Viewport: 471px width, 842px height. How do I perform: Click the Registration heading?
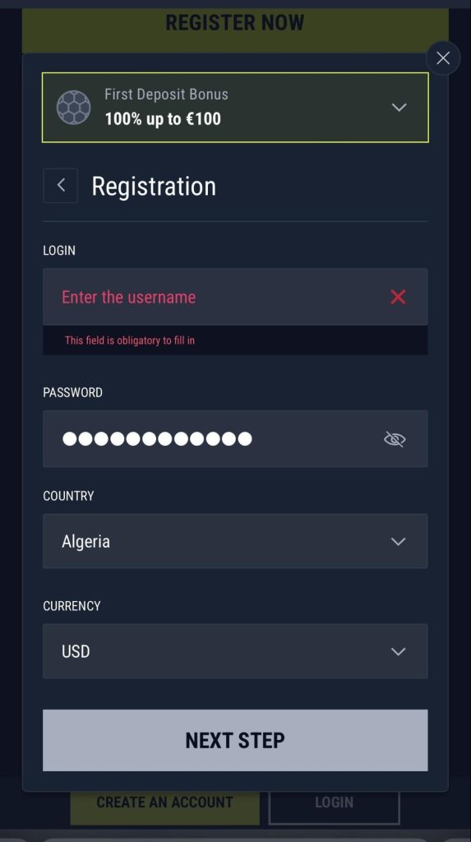pyautogui.click(x=154, y=187)
